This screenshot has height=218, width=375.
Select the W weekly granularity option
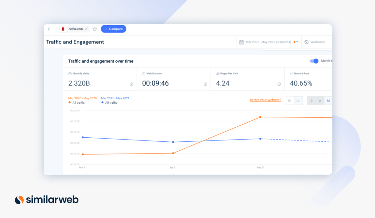point(320,101)
